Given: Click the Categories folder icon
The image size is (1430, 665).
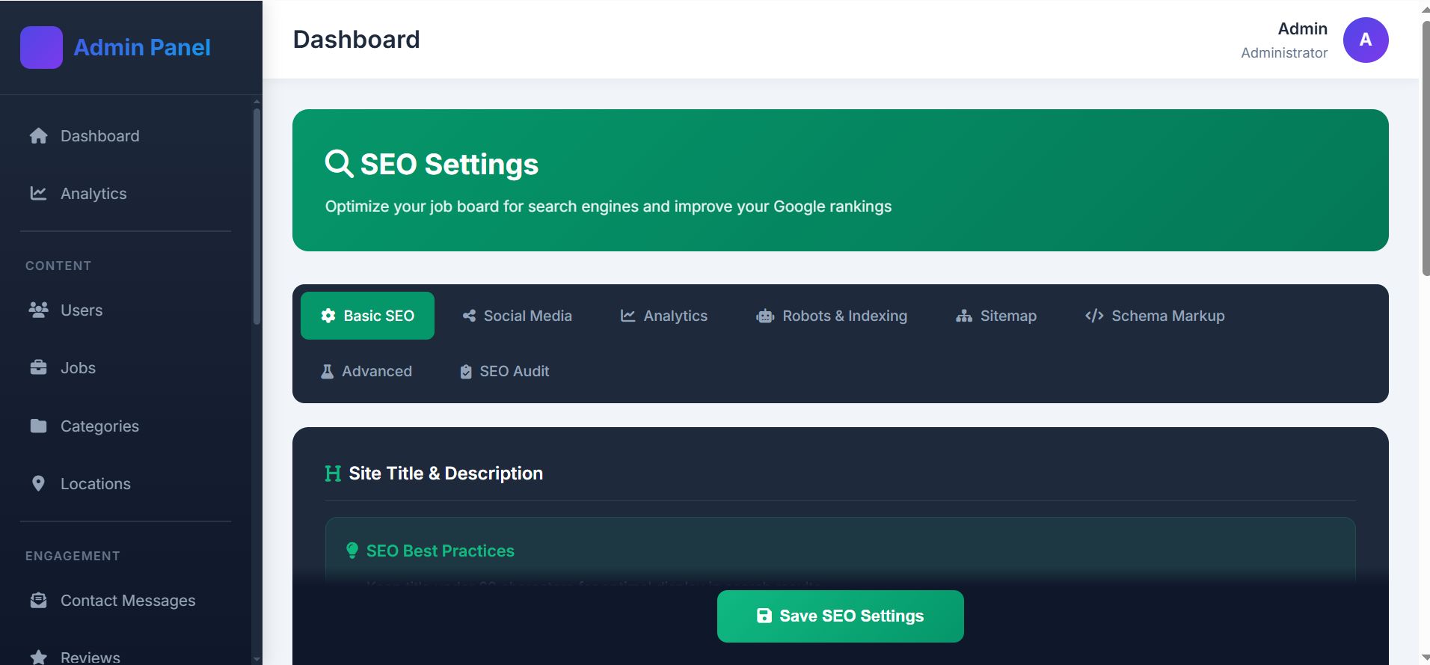Looking at the screenshot, I should 38,426.
